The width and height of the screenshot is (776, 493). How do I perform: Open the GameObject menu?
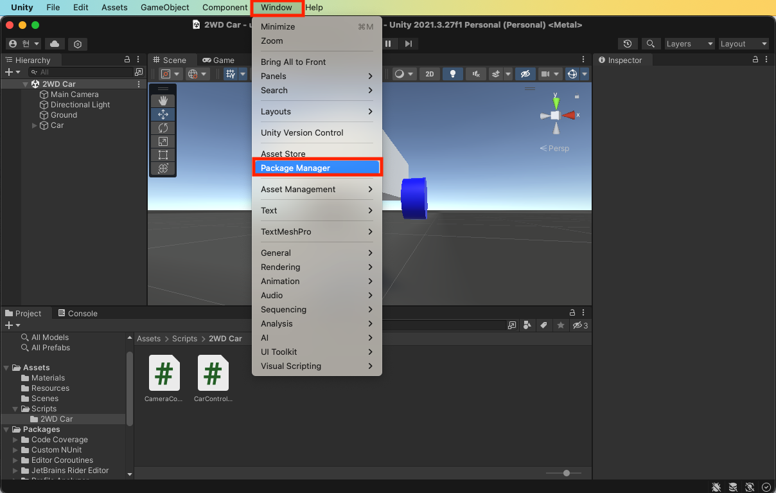click(x=165, y=8)
